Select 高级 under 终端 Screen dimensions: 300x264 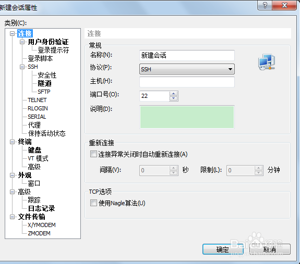[34, 167]
